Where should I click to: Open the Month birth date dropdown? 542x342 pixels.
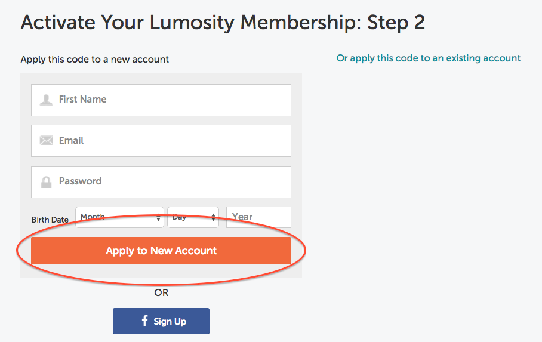[x=119, y=217]
